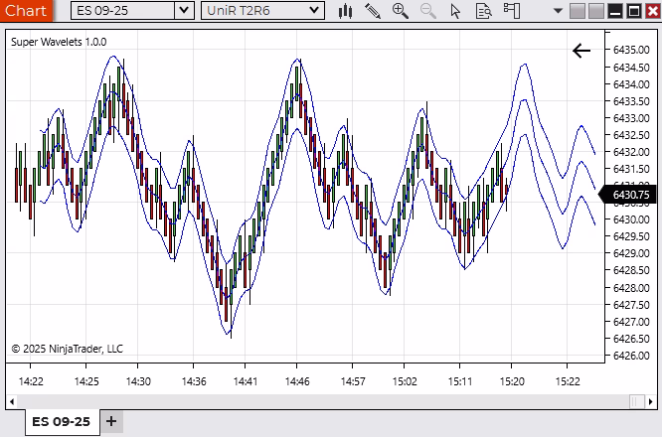Image resolution: width=662 pixels, height=437 pixels.
Task: Click the Chart title label
Action: tap(26, 11)
